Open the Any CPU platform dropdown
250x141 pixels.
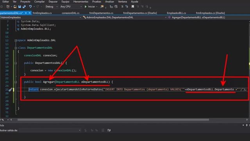[71, 7]
